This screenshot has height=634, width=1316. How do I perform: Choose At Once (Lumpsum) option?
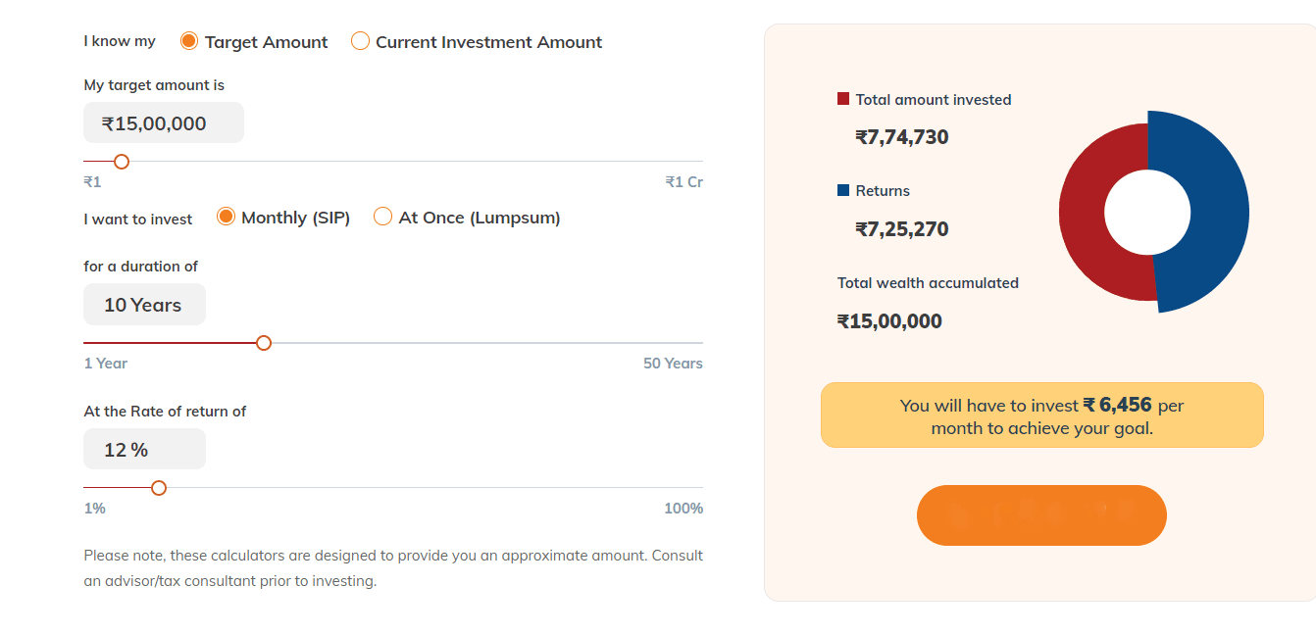382,217
